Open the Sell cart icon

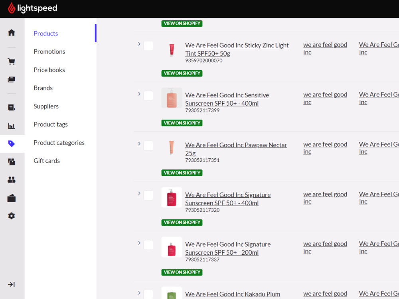(x=12, y=61)
